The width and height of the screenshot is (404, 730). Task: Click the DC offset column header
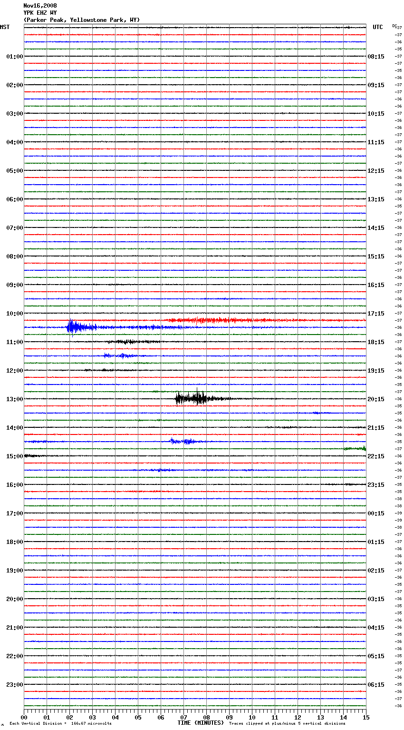tap(394, 26)
